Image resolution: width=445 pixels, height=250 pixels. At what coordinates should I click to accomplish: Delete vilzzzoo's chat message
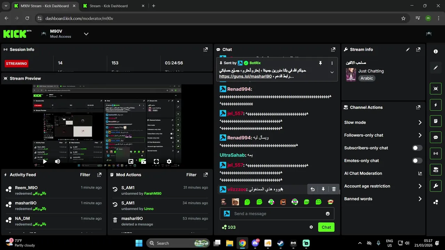(x=334, y=189)
